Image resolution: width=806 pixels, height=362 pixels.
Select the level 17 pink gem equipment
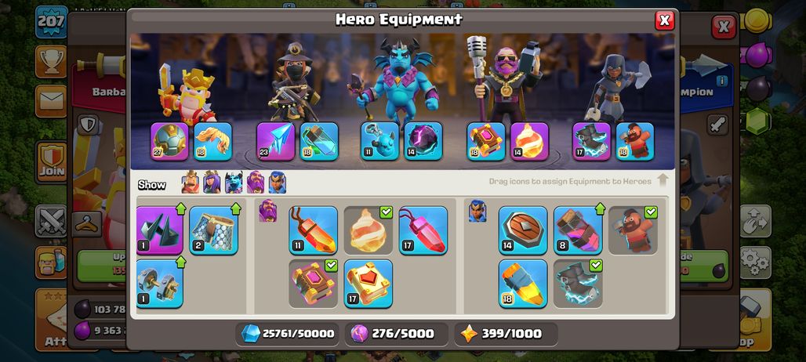pyautogui.click(x=423, y=230)
